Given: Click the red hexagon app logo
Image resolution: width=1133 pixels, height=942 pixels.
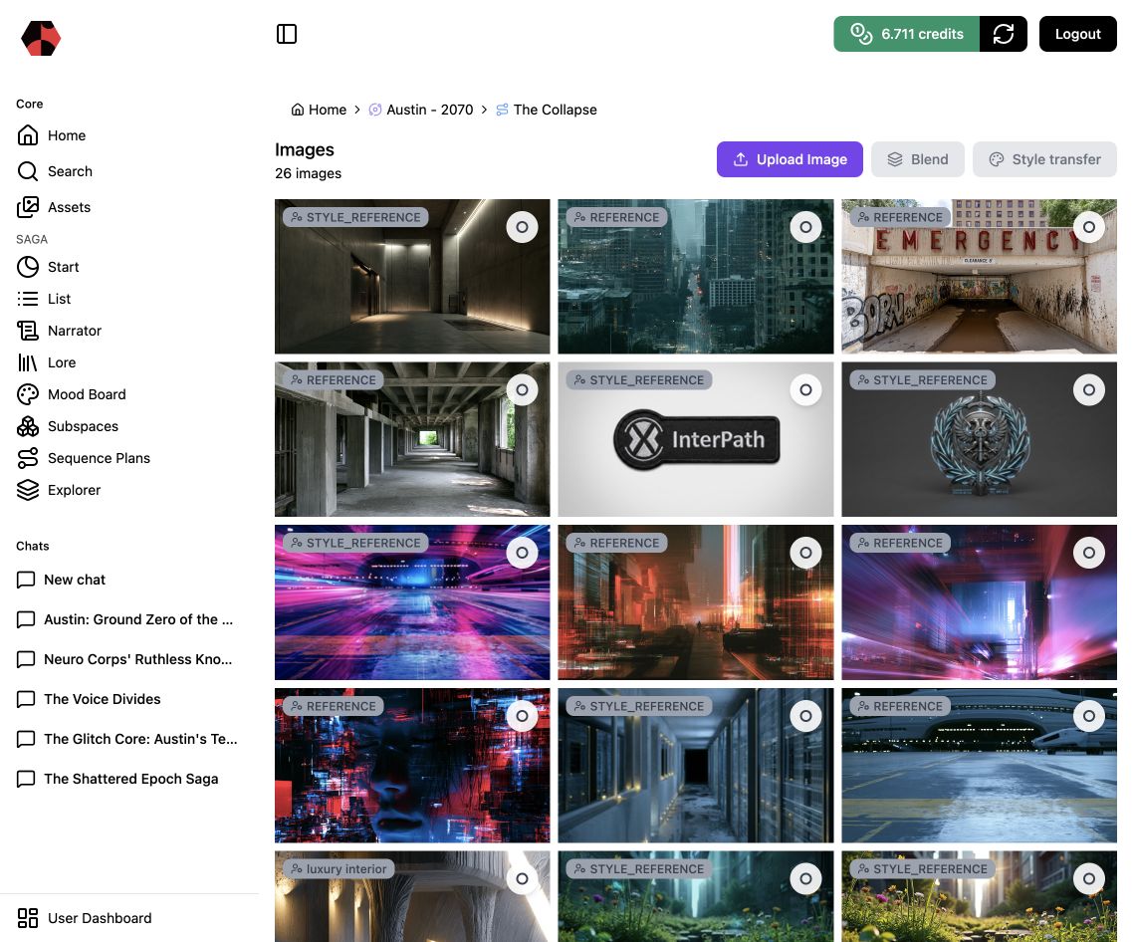Looking at the screenshot, I should pos(41,38).
